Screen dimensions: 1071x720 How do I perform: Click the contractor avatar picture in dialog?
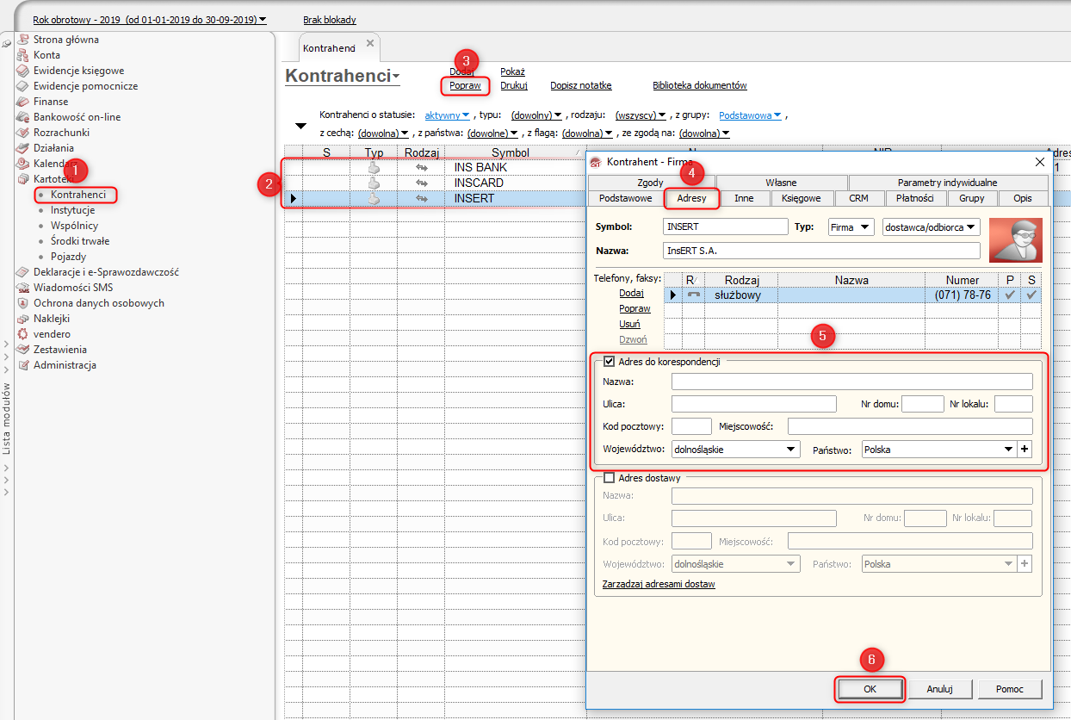1015,239
